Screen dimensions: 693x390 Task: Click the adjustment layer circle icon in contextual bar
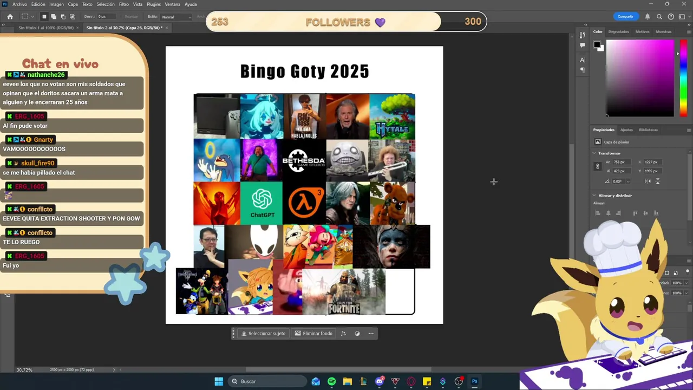coord(357,334)
